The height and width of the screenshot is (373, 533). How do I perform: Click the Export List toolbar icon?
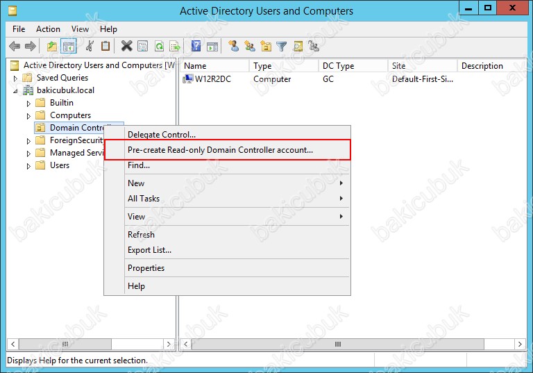point(175,46)
